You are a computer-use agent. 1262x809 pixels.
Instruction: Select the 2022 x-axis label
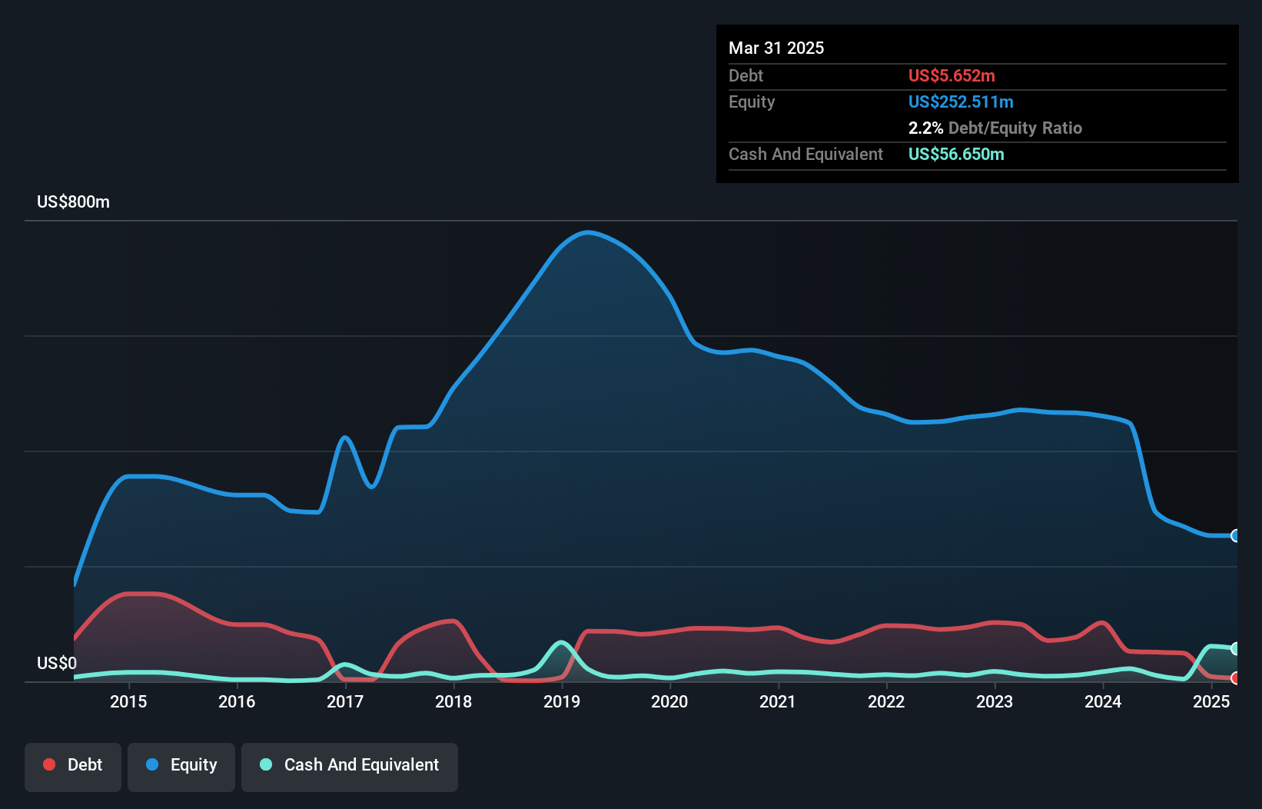(886, 701)
